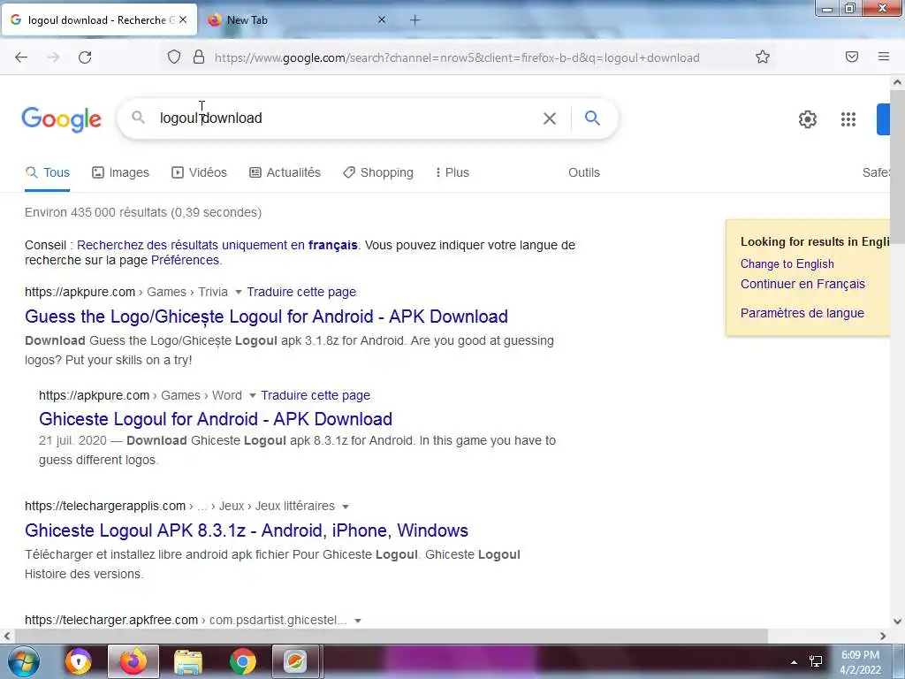The height and width of the screenshot is (679, 905).
Task: Open the green leaf app in the taskbar
Action: click(295, 661)
